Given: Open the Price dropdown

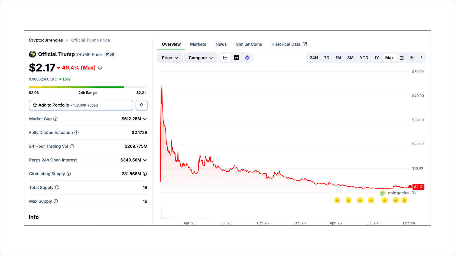Looking at the screenshot, I should (170, 58).
